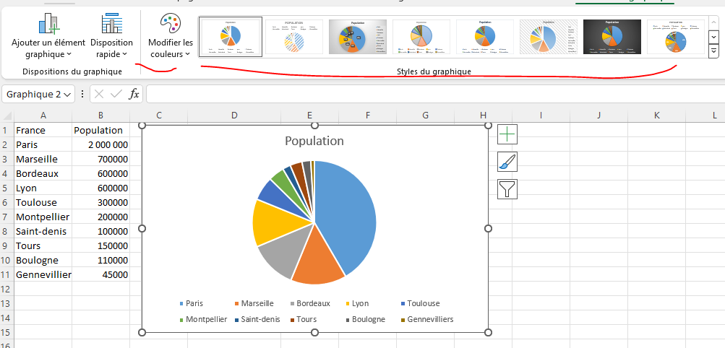
Task: Click the plus-shaped chart elements button
Action: click(x=507, y=134)
